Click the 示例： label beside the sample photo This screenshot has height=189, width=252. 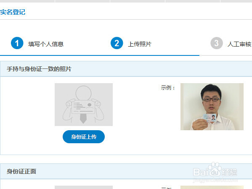168,88
